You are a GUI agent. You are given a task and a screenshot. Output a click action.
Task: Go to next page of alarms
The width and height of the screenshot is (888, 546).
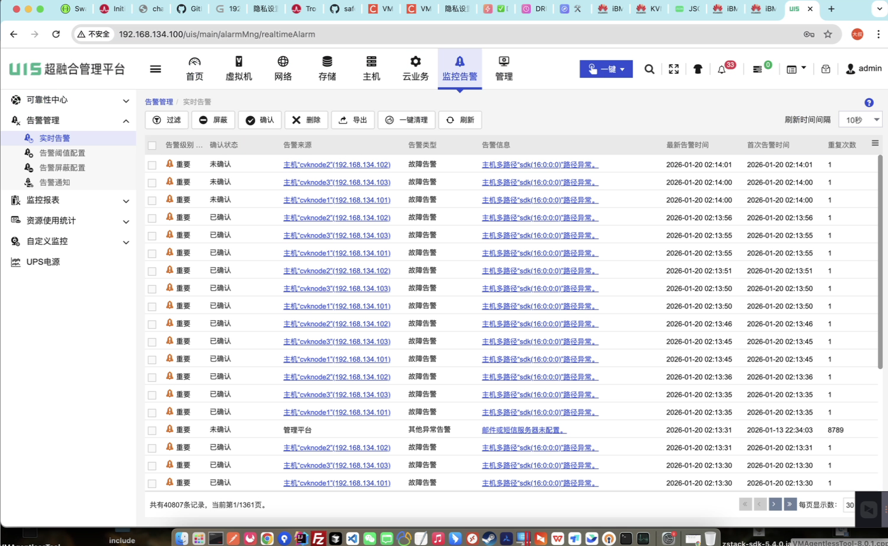point(774,504)
